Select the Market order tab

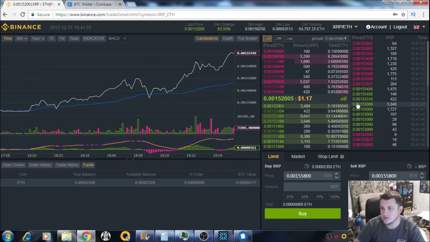point(298,156)
